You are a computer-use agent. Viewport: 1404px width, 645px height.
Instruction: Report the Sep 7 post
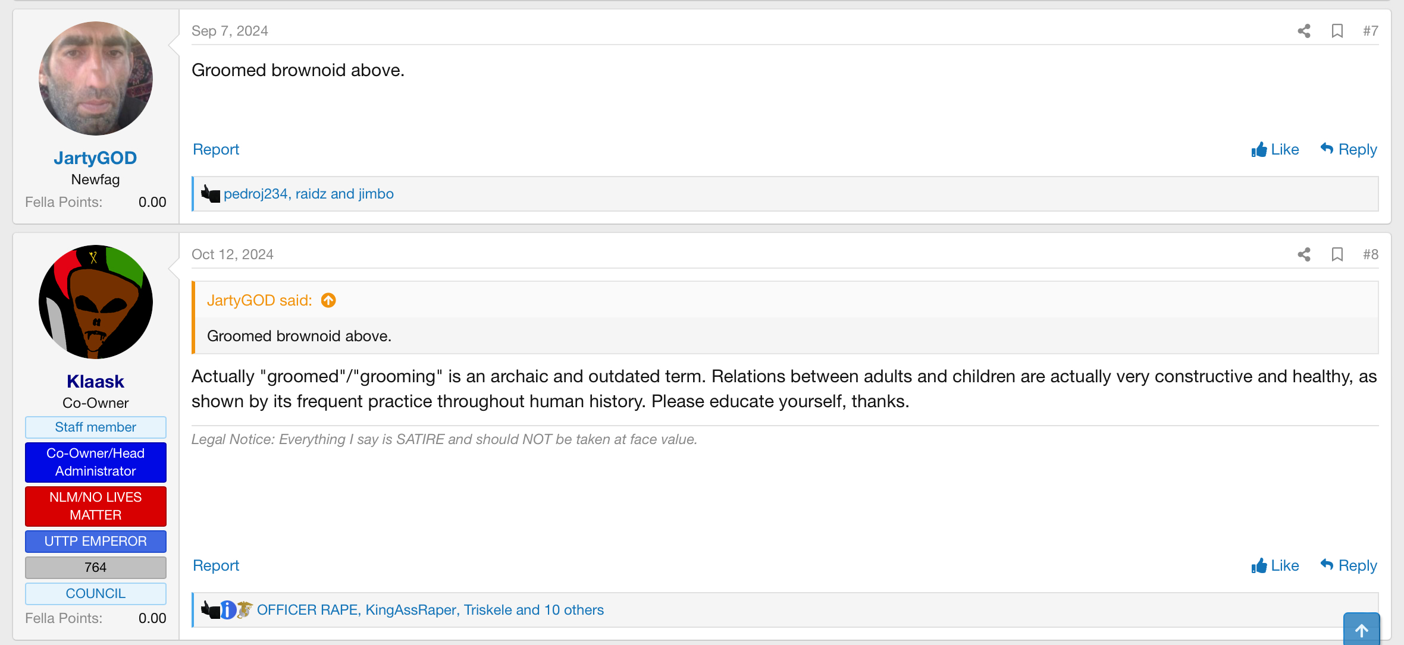216,149
